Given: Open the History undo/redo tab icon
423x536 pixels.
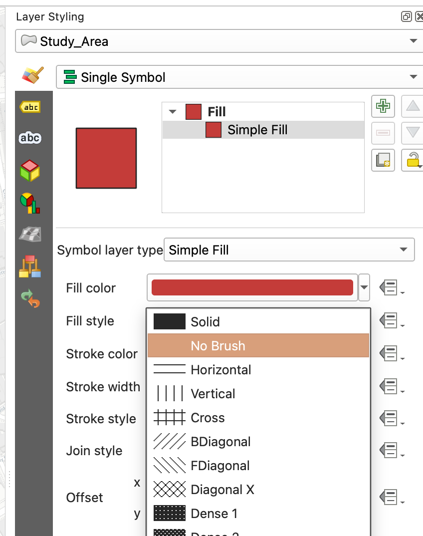Looking at the screenshot, I should coord(30,298).
